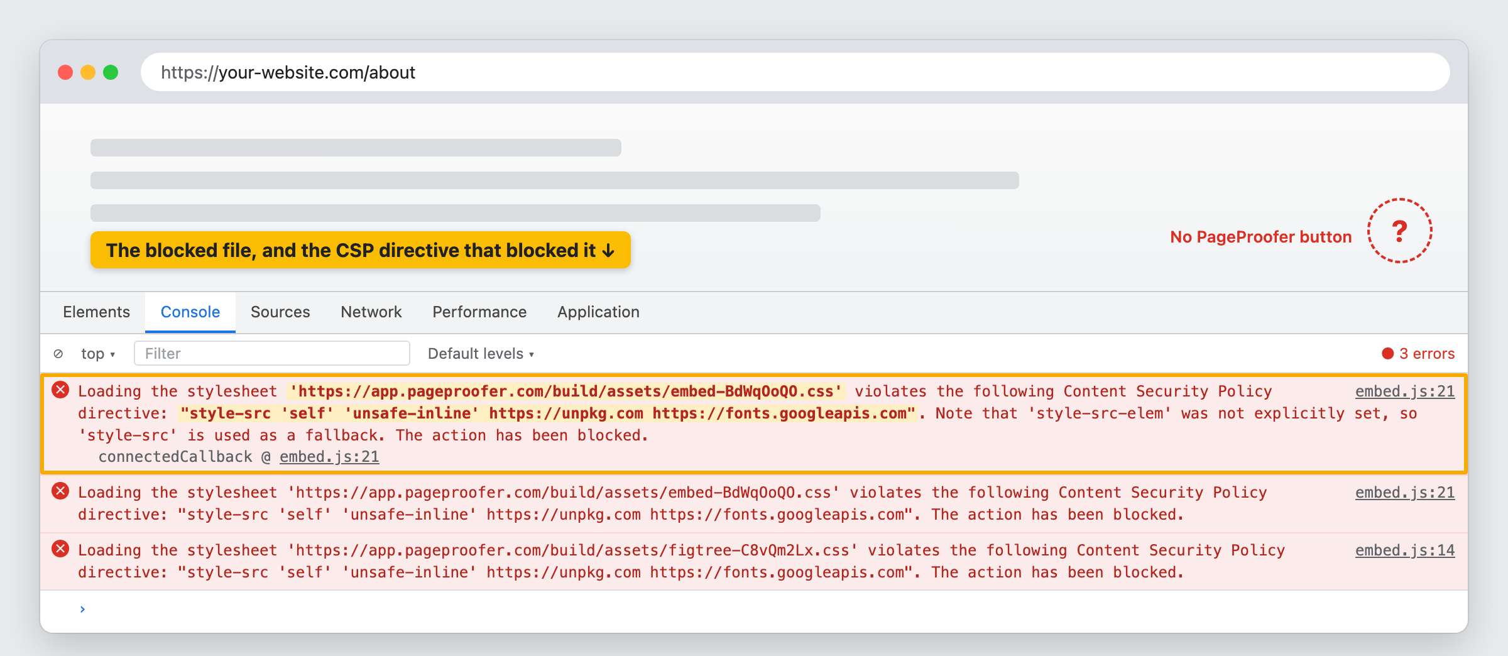The width and height of the screenshot is (1508, 656).
Task: Open embed.js:21 link on first error
Action: pos(1405,391)
